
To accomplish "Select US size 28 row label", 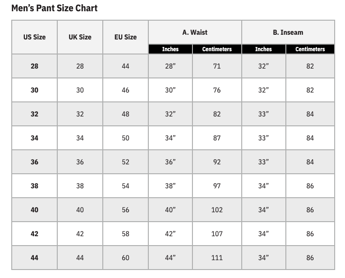I will [x=35, y=66].
